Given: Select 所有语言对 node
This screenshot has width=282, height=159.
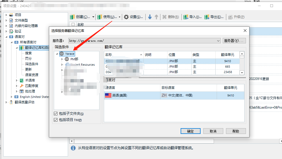Looking at the screenshot, I should (x=28, y=42).
